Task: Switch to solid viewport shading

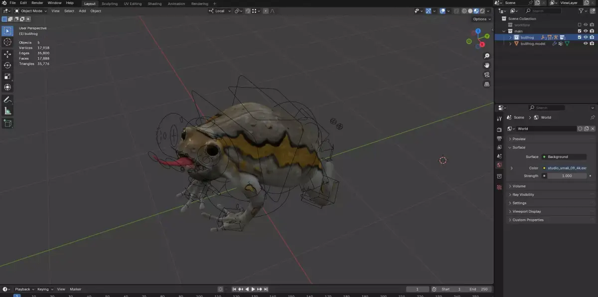Action: 470,10
